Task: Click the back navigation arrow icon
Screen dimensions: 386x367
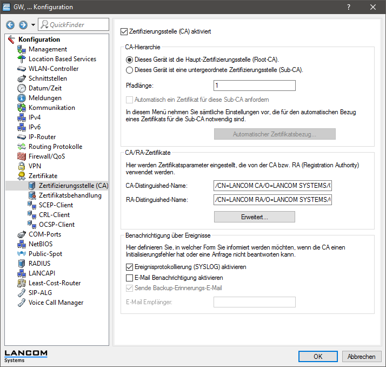Action: pyautogui.click(x=10, y=25)
